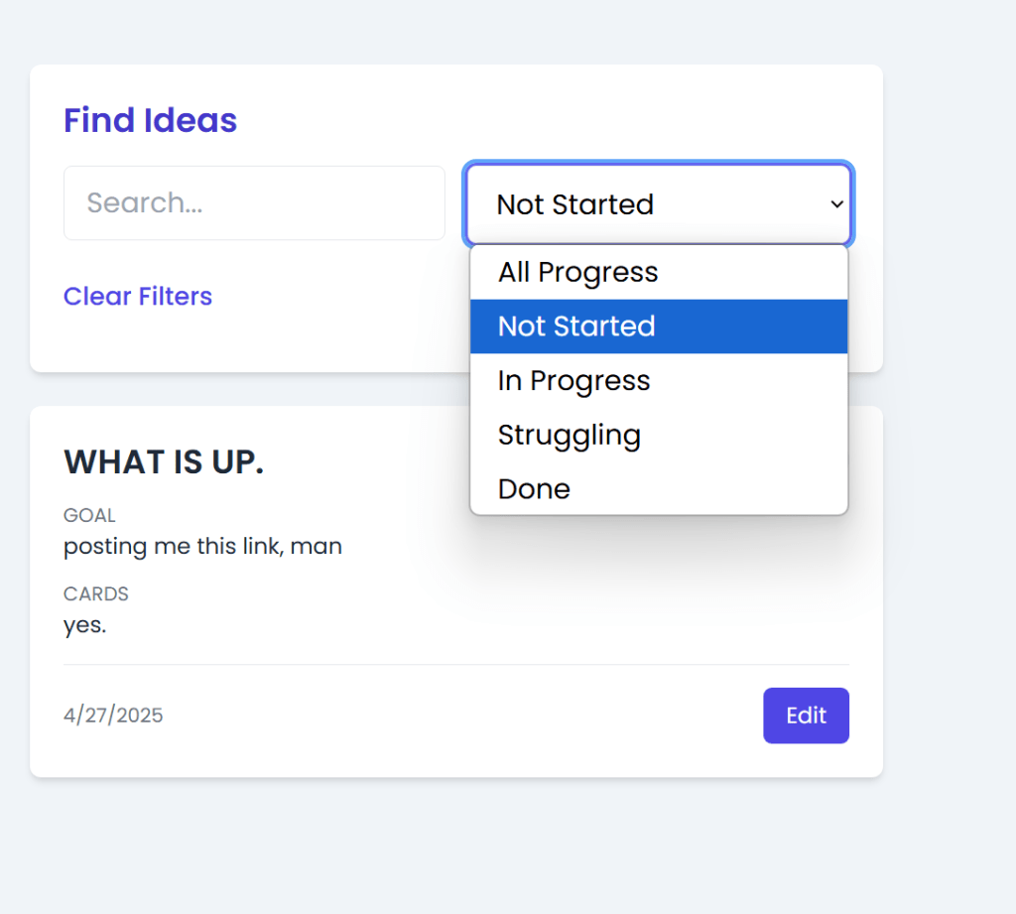The width and height of the screenshot is (1016, 914).
Task: Click the Find Ideas heading
Action: coord(151,120)
